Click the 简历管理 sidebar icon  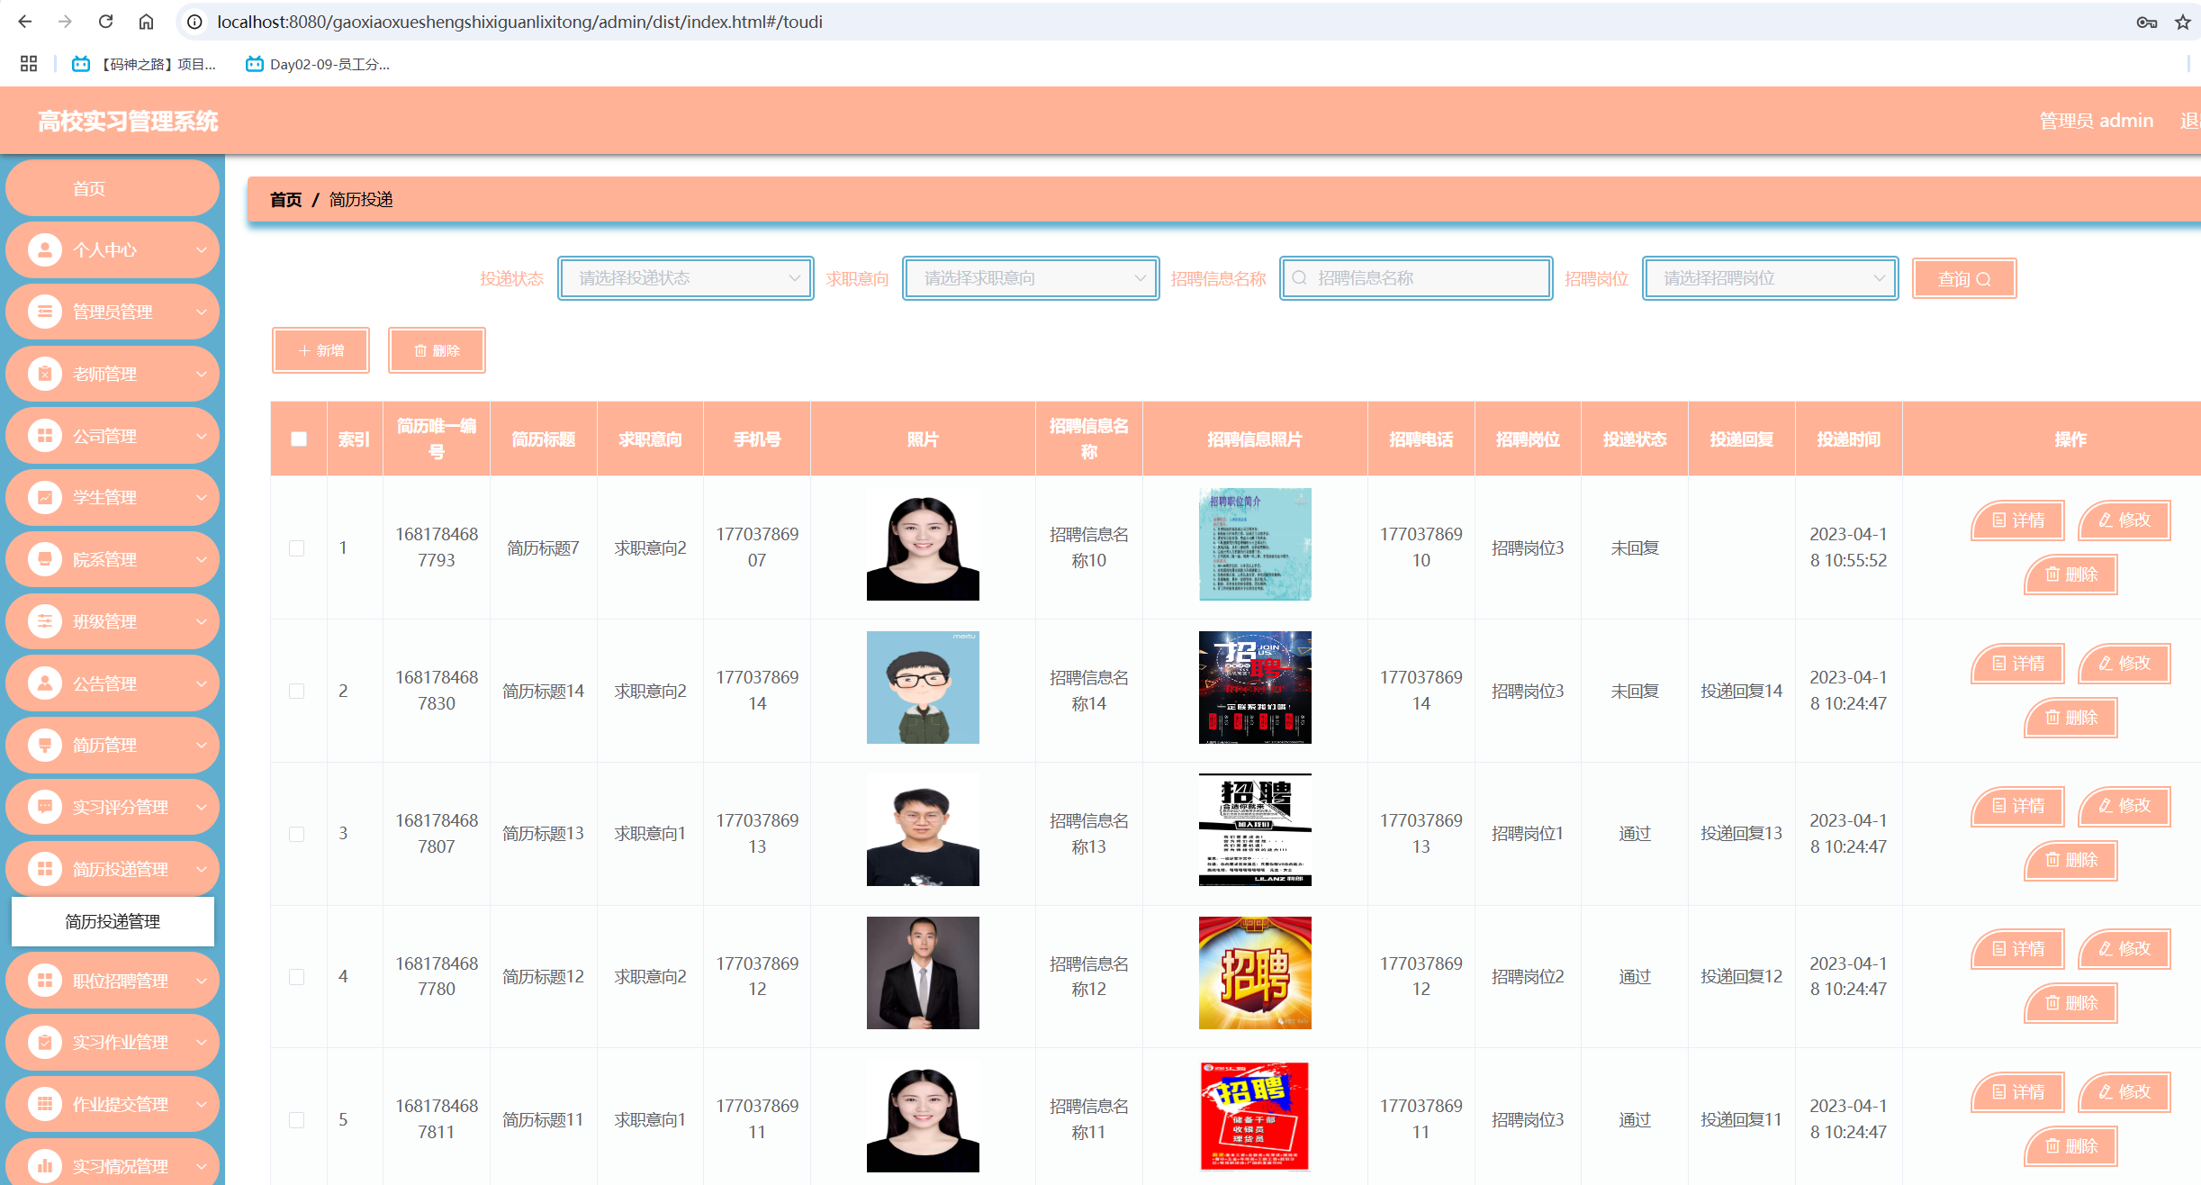coord(44,745)
